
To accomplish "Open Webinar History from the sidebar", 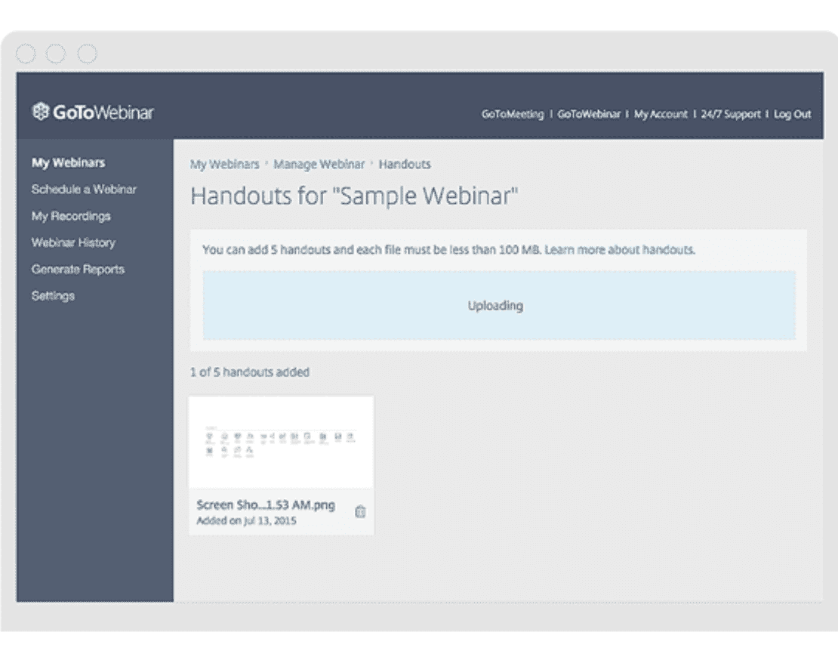I will coord(73,242).
